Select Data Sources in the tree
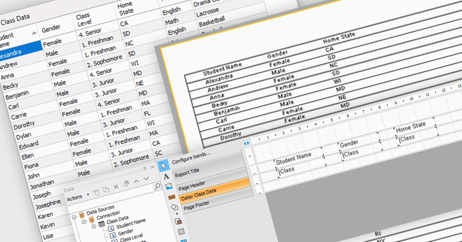Image resolution: width=462 pixels, height=242 pixels. [100, 210]
